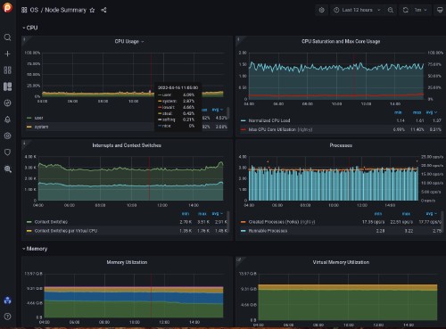Mark dashboard as favorite with star icon
This screenshot has height=329, width=446.
click(x=92, y=10)
